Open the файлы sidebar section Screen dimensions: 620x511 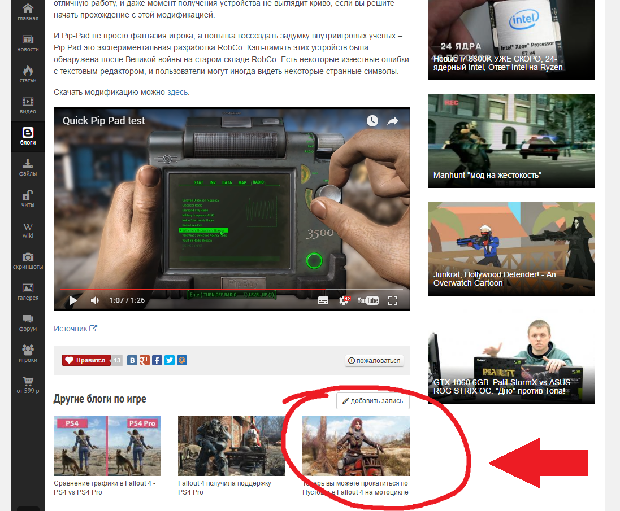pos(28,168)
